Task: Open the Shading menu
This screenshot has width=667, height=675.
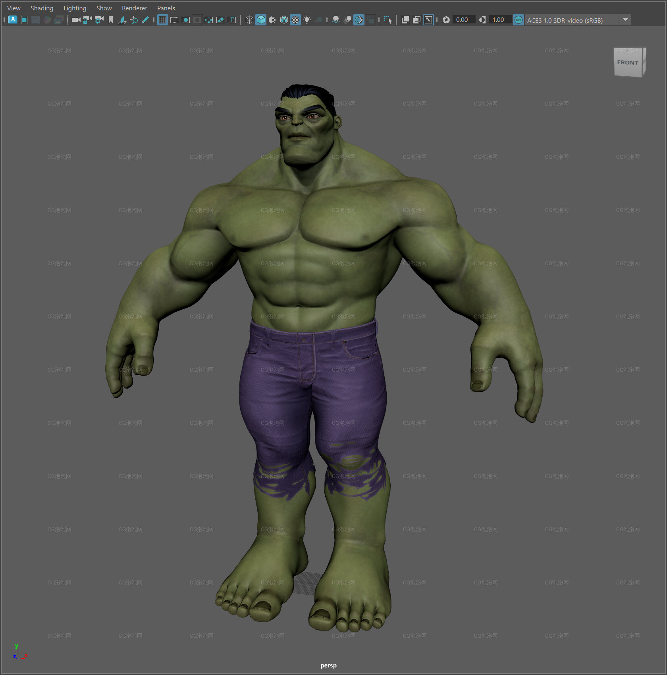Action: pos(42,8)
